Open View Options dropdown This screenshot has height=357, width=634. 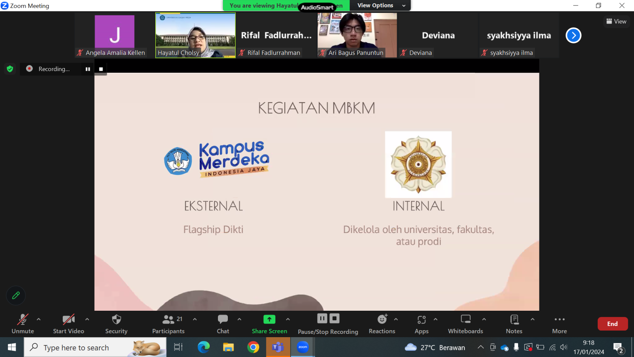coord(381,5)
